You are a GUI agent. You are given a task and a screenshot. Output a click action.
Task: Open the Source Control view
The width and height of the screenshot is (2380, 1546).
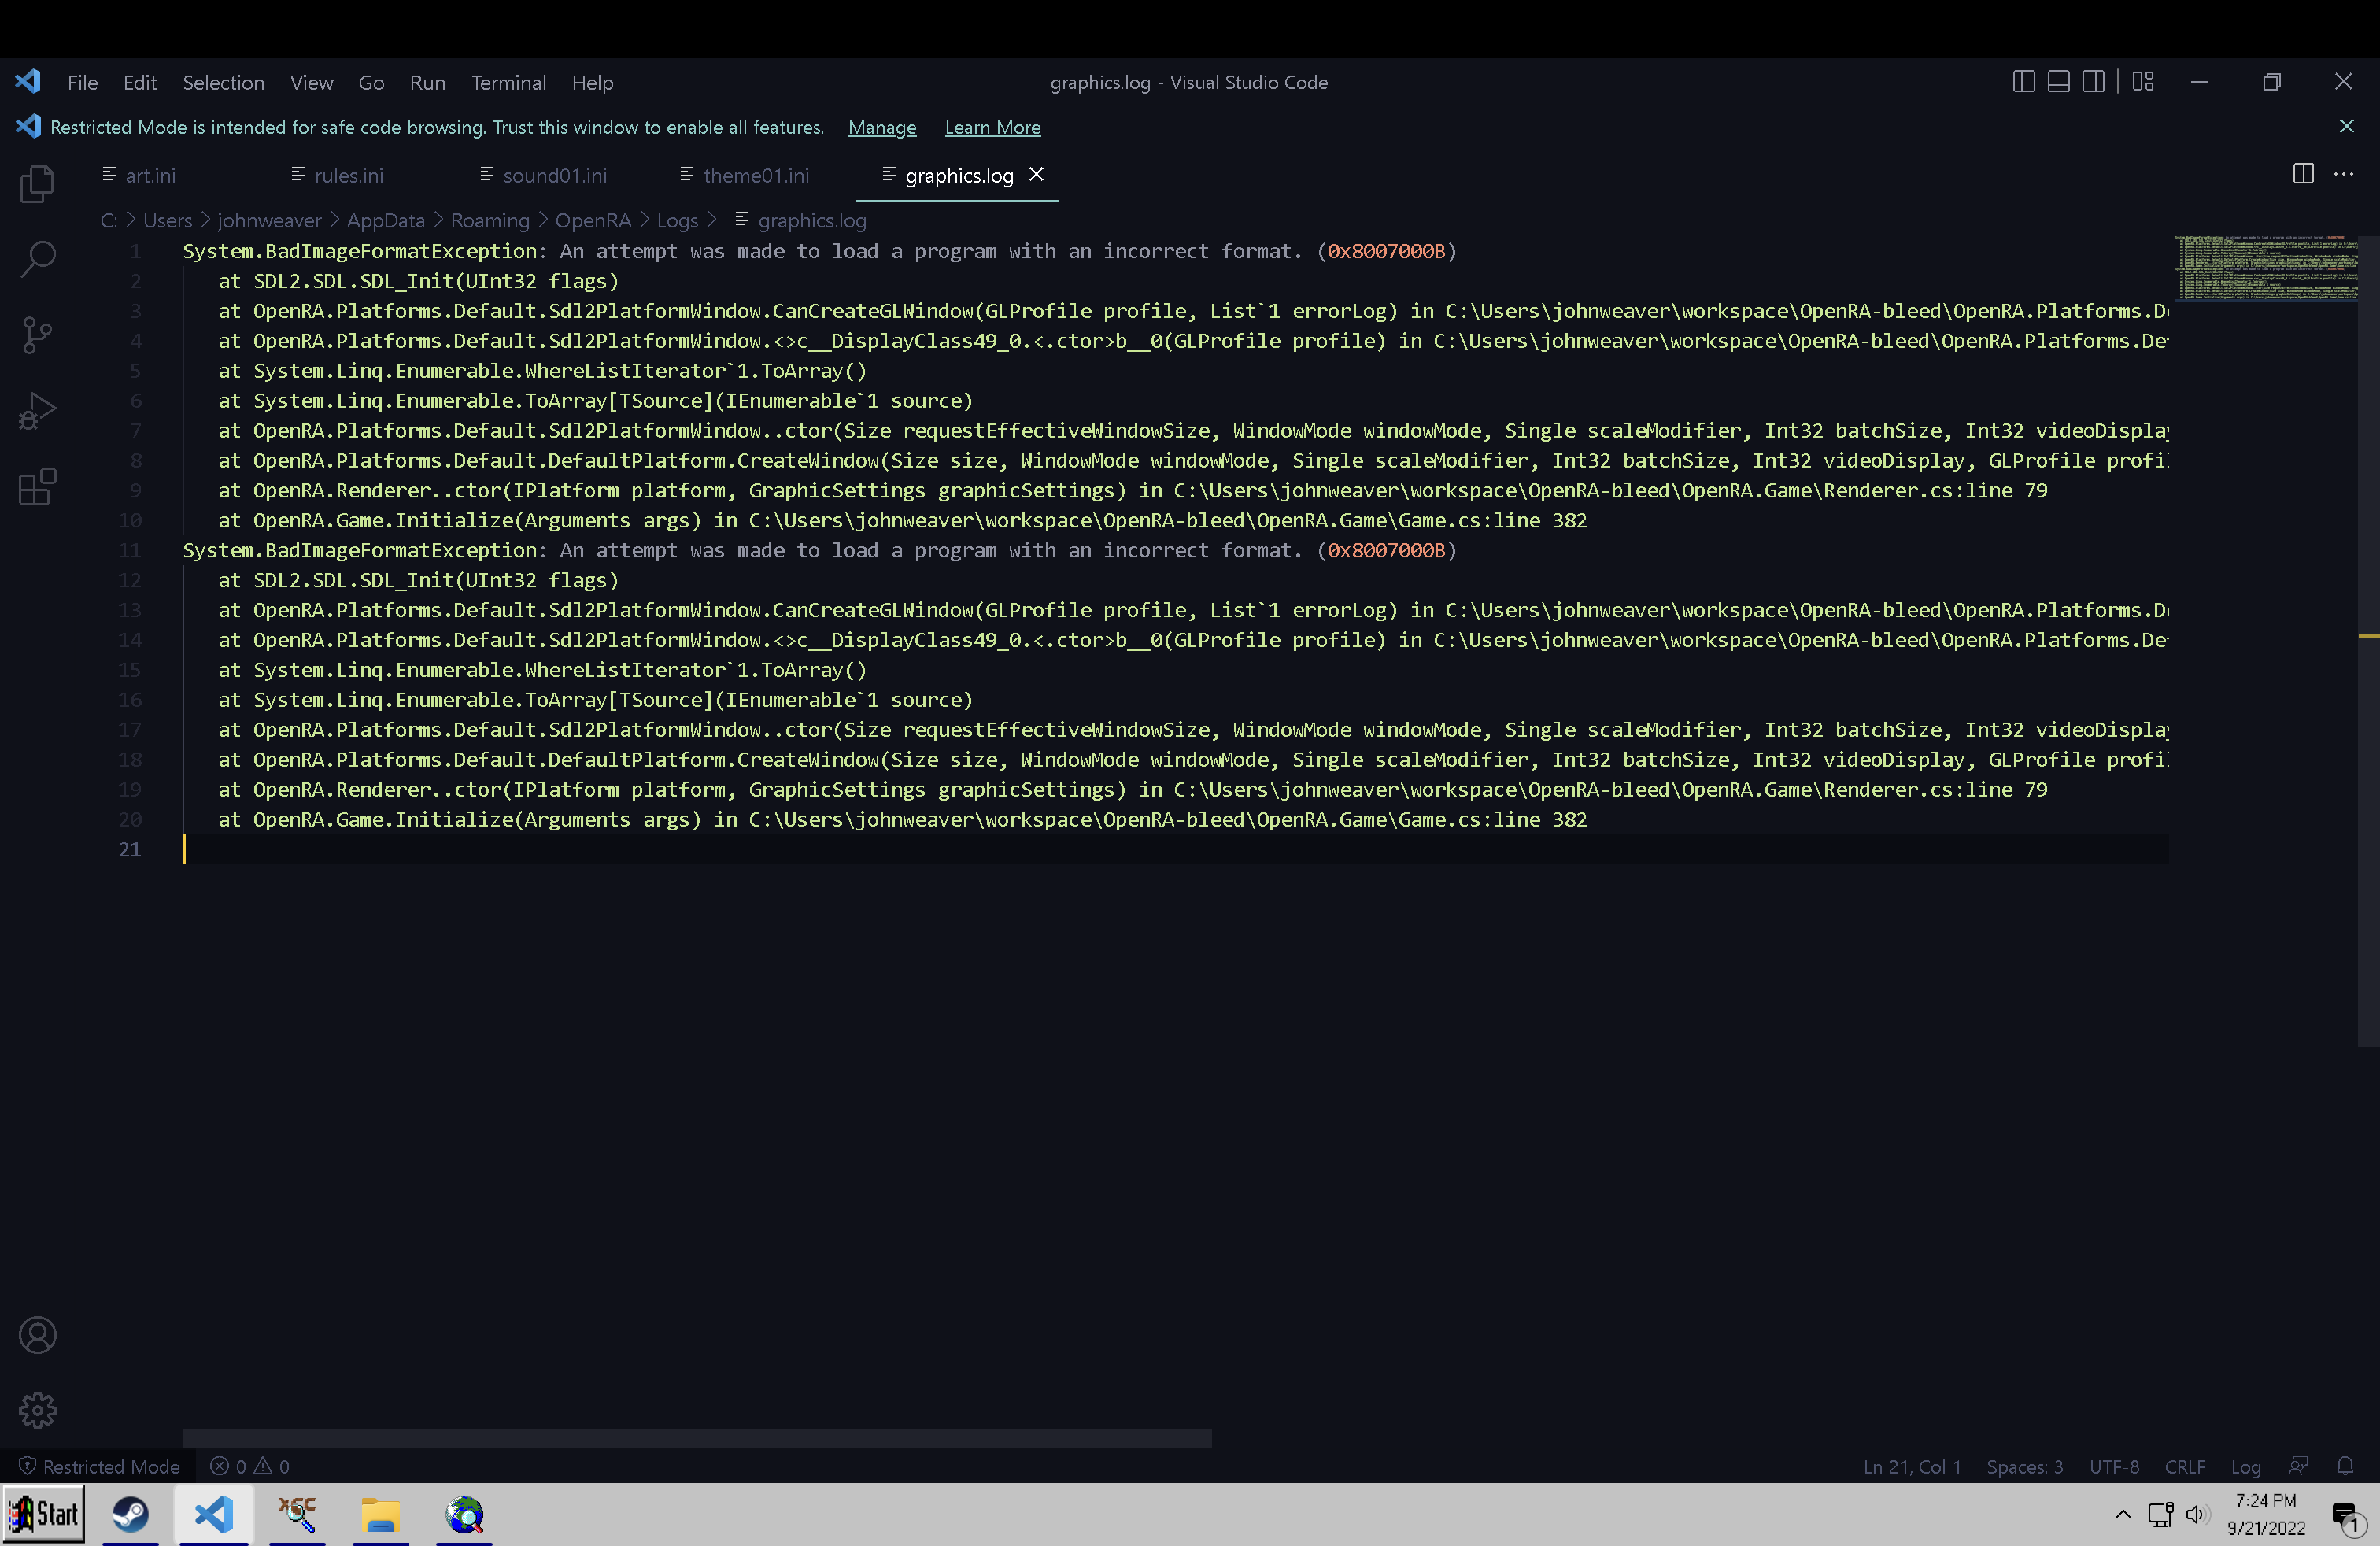click(37, 335)
